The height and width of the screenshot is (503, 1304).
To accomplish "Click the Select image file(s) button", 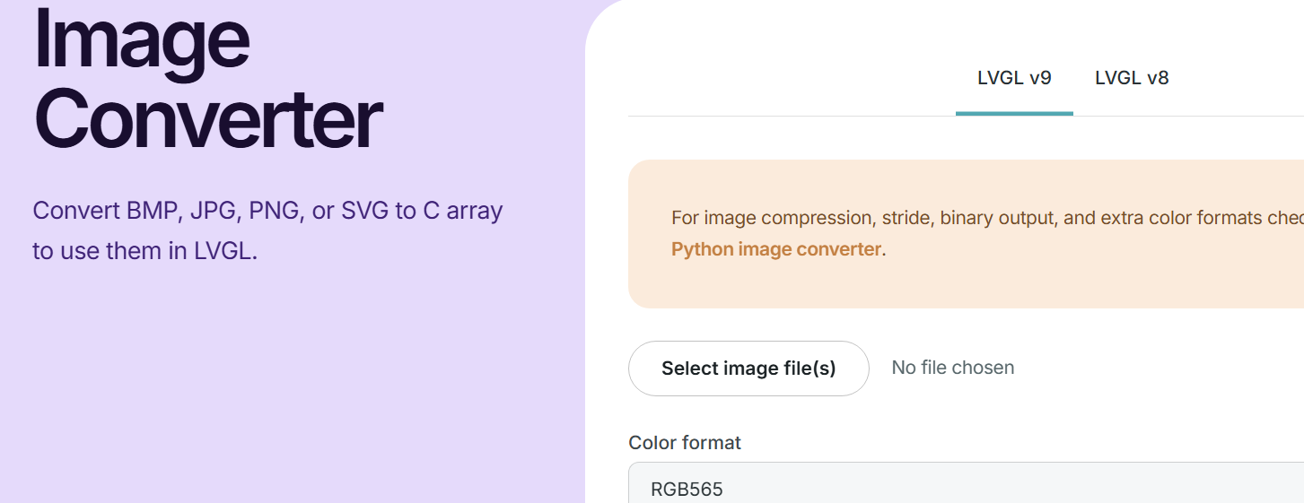I will [x=748, y=369].
